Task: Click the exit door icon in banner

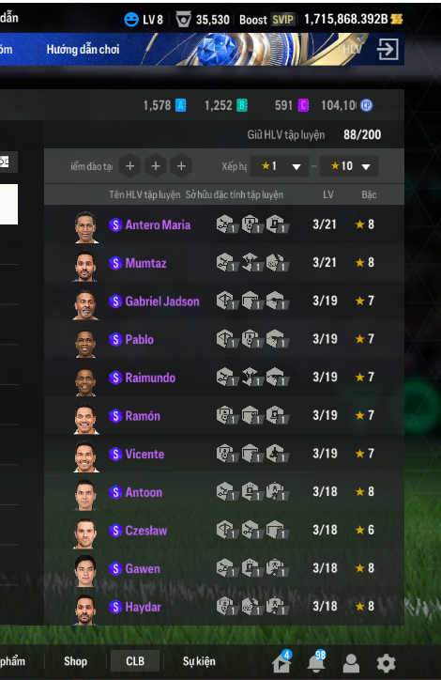Action: pyautogui.click(x=388, y=49)
